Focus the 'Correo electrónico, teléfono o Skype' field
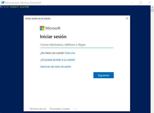 tap(76, 45)
